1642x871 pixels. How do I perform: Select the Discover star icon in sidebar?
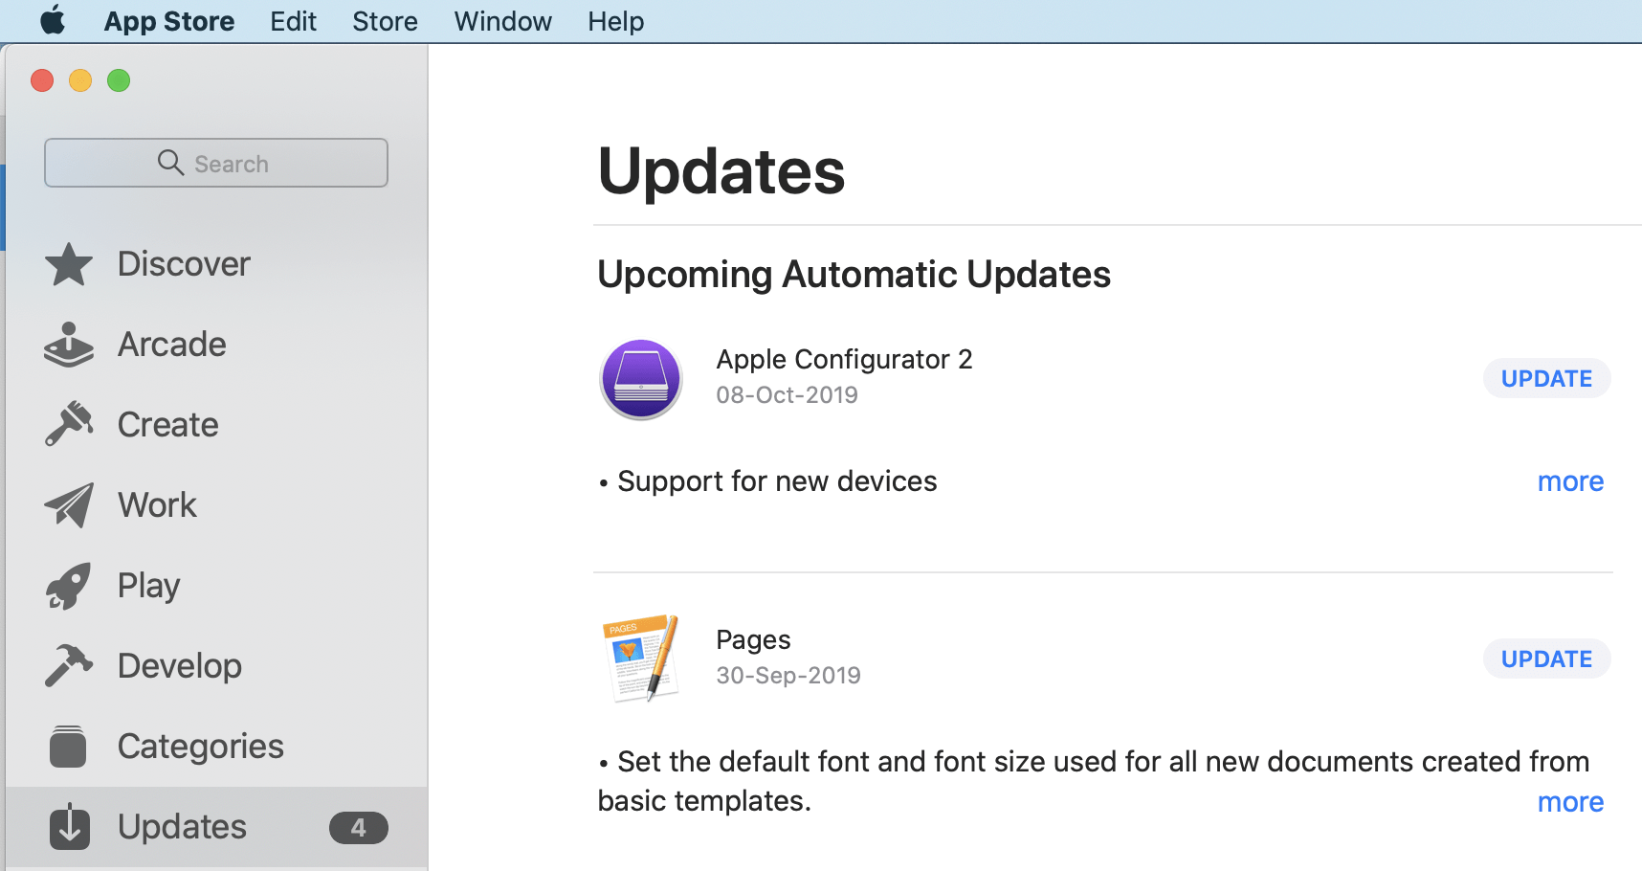(68, 264)
